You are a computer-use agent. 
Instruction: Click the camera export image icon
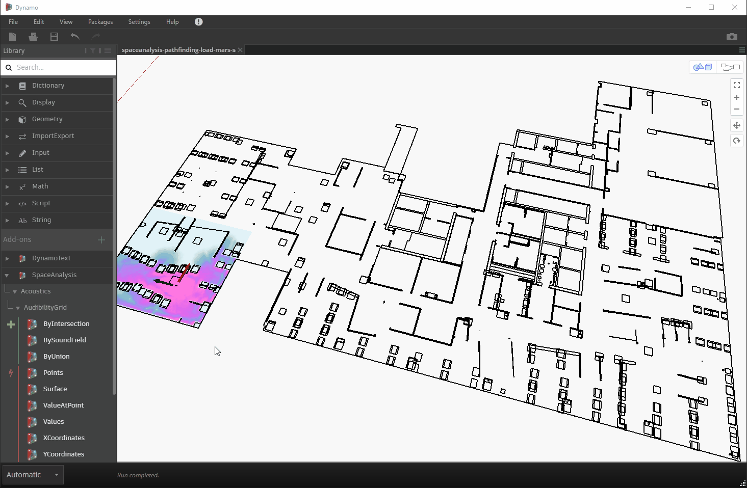tap(732, 37)
